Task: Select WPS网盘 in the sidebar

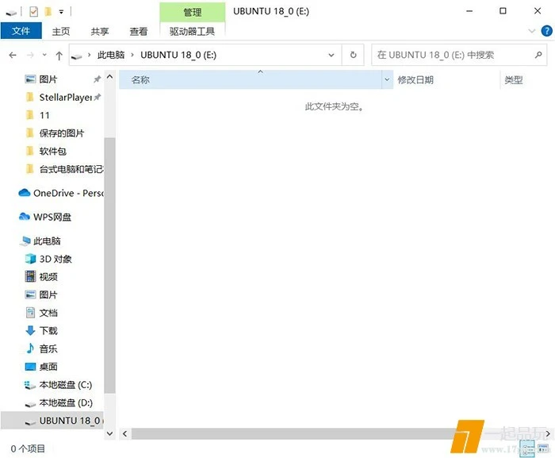Action: [x=52, y=217]
